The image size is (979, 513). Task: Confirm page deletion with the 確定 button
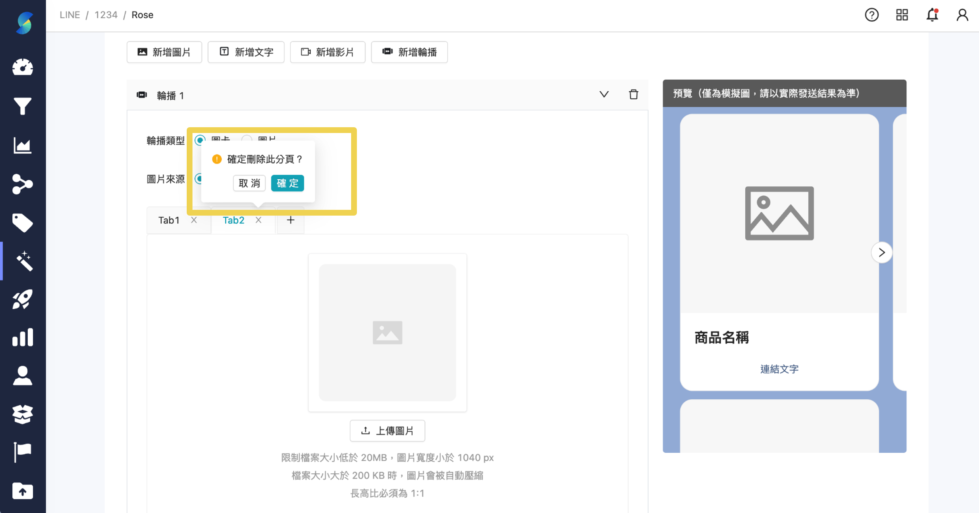point(287,183)
